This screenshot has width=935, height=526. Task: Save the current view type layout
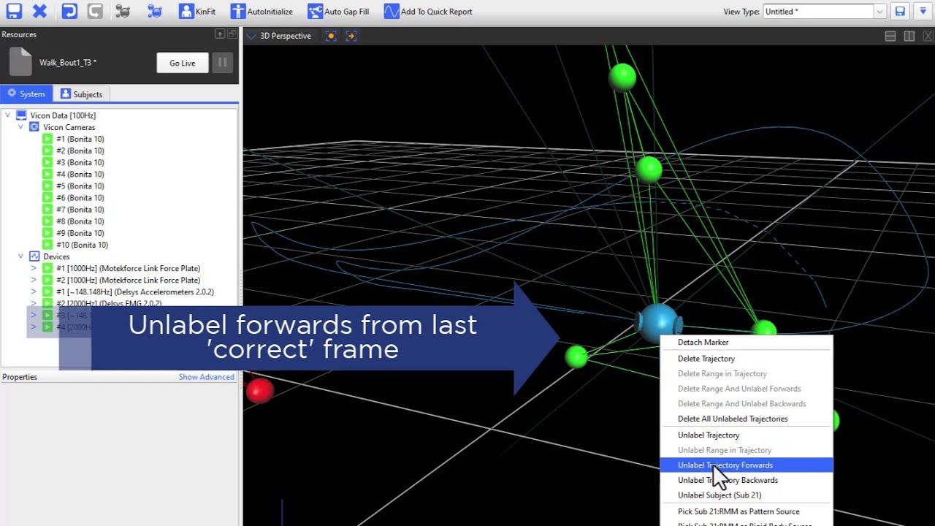point(900,11)
